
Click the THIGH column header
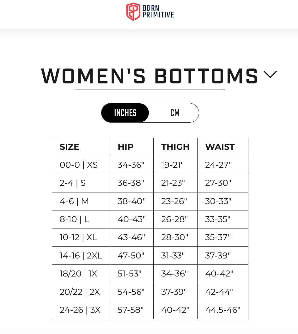click(175, 147)
